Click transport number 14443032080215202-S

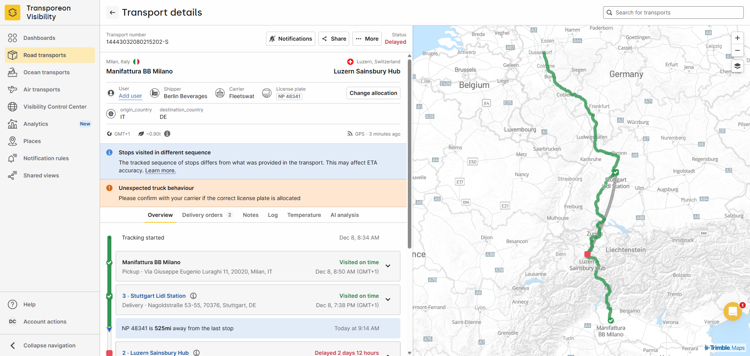point(137,42)
